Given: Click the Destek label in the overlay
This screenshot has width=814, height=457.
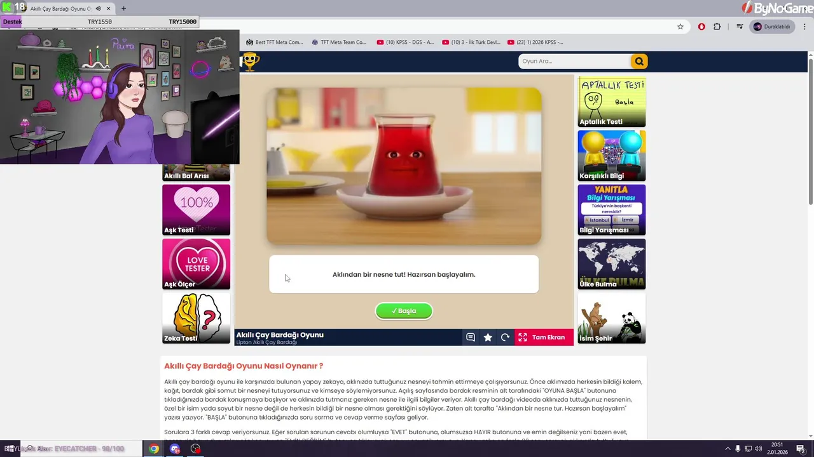Looking at the screenshot, I should 12,22.
